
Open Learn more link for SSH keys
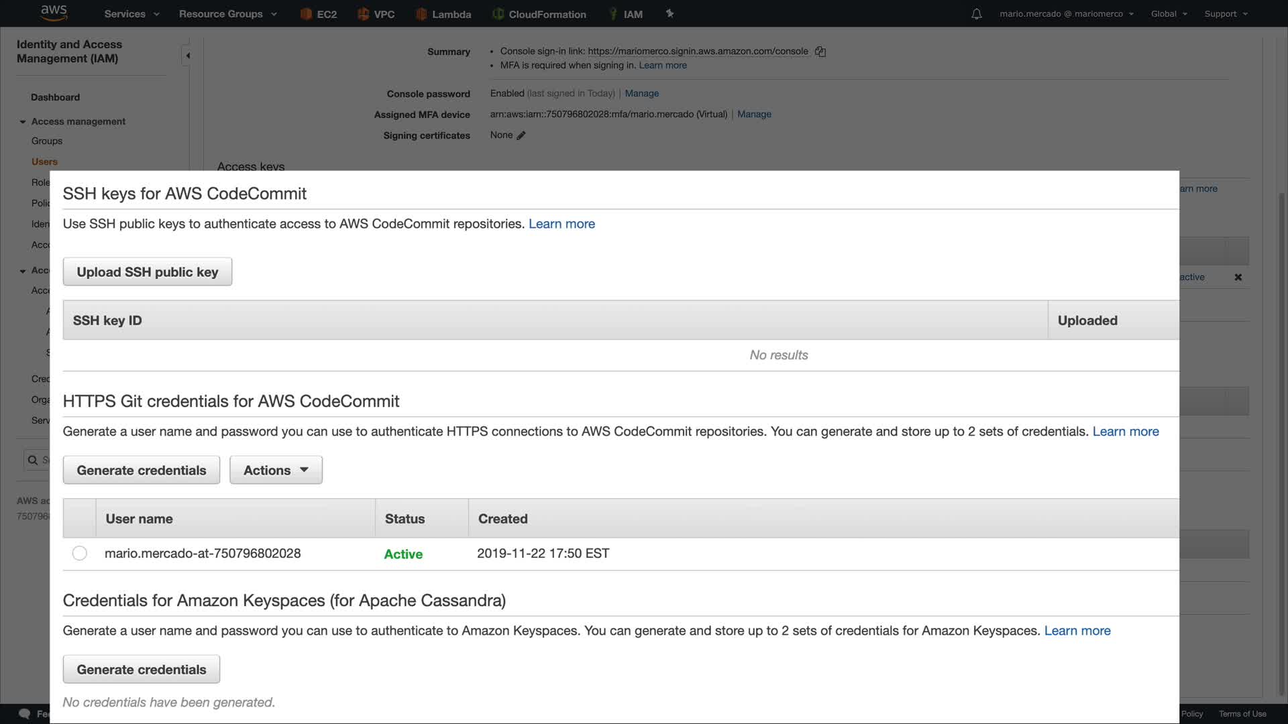click(x=561, y=224)
